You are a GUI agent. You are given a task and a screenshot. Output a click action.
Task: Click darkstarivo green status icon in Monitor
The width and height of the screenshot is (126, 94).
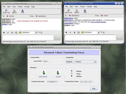click(44, 72)
